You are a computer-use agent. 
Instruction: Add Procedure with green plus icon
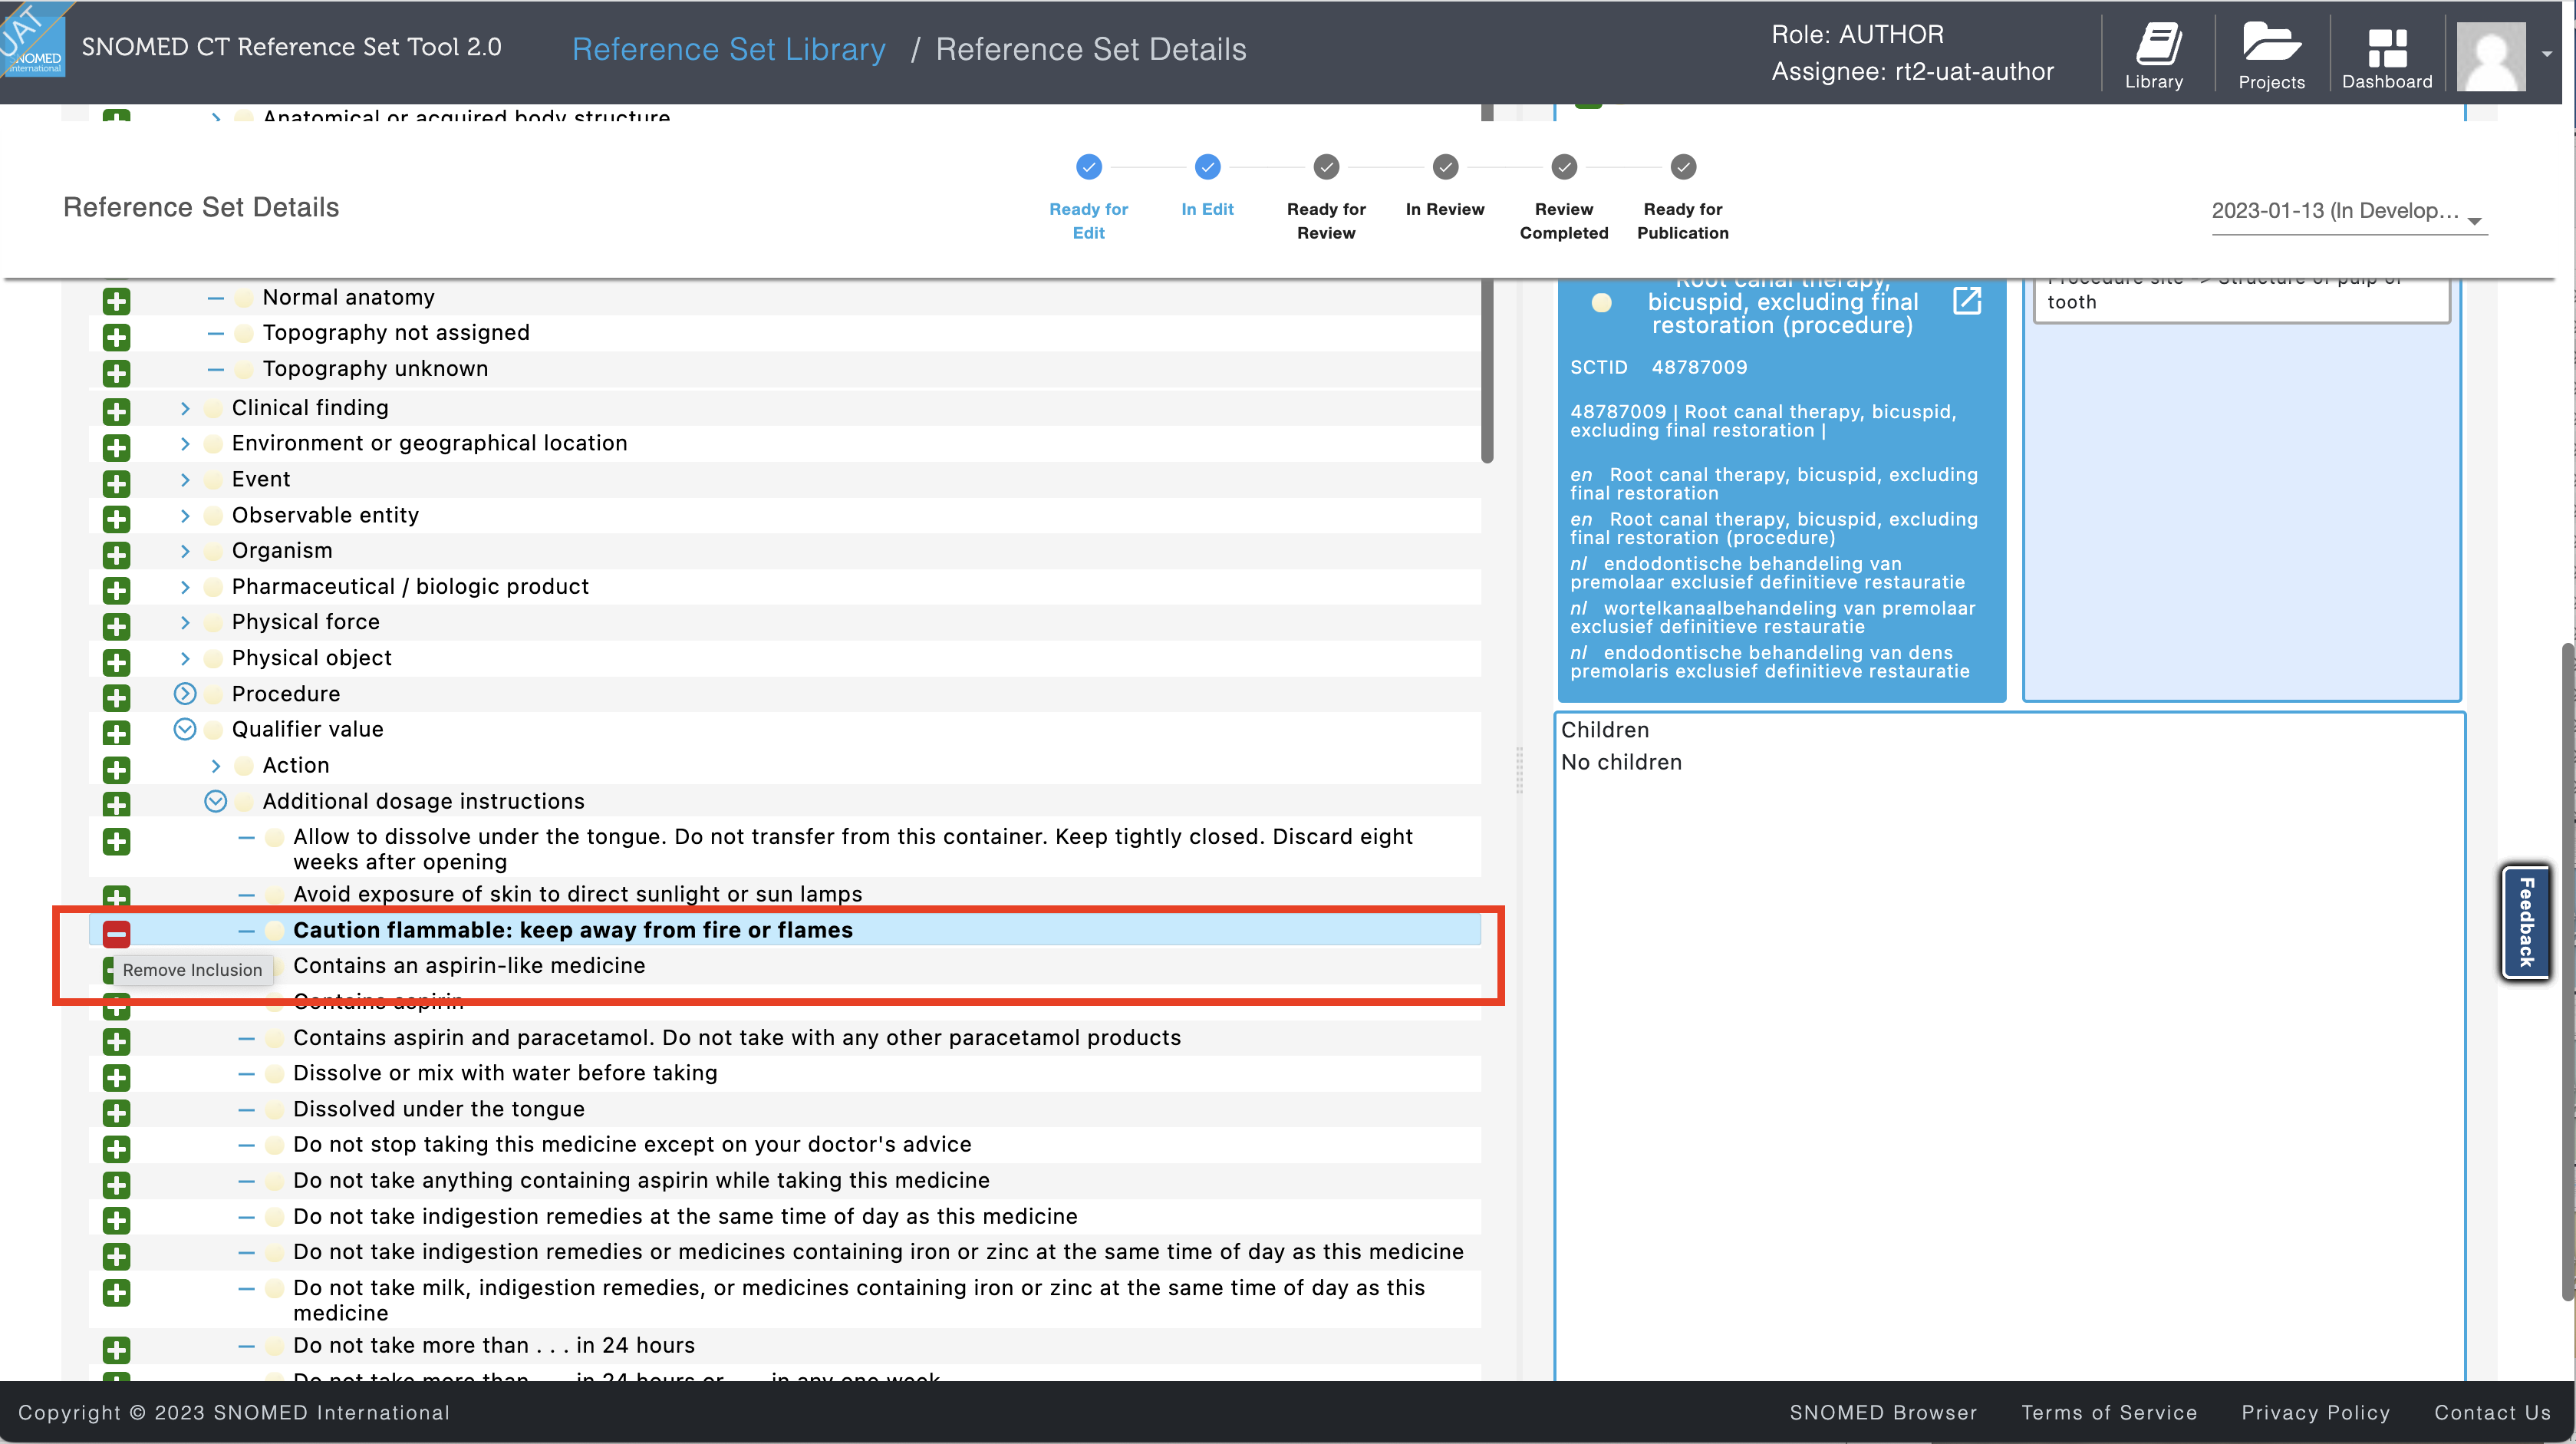click(116, 697)
